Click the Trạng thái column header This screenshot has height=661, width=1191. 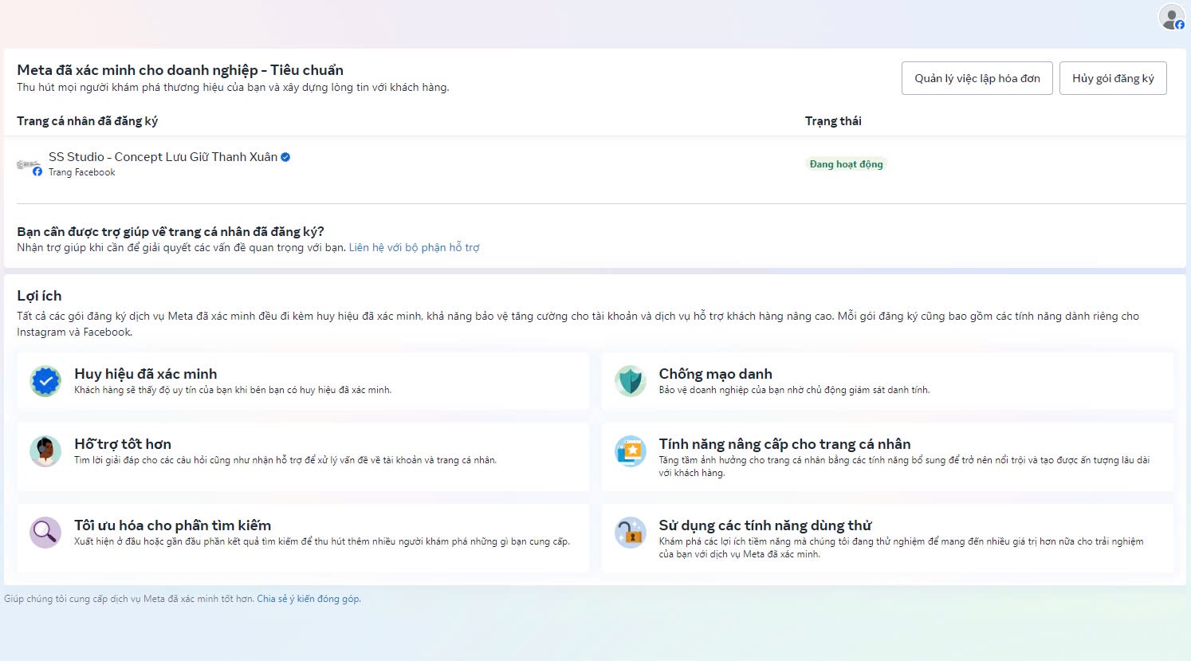[x=833, y=121]
